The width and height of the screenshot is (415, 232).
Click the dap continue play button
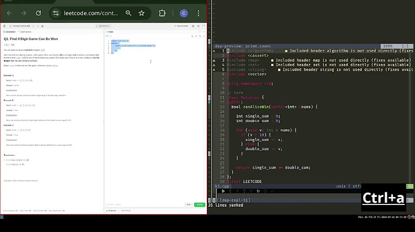[x=223, y=191]
